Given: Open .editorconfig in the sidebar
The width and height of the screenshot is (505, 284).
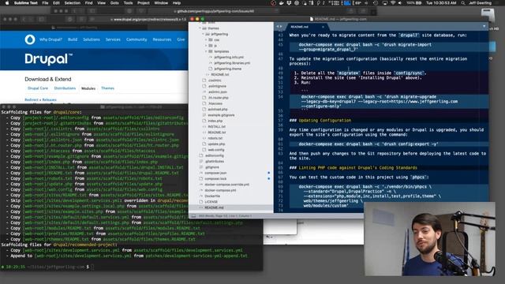Looking at the screenshot, I should (214, 156).
